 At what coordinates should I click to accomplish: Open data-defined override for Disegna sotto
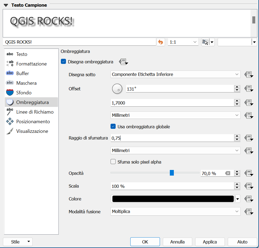(249, 75)
